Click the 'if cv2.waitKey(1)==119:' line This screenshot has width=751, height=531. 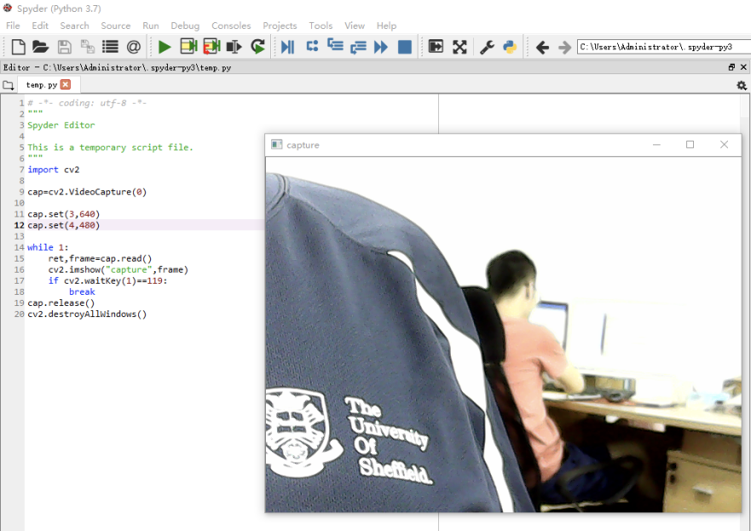pos(107,280)
